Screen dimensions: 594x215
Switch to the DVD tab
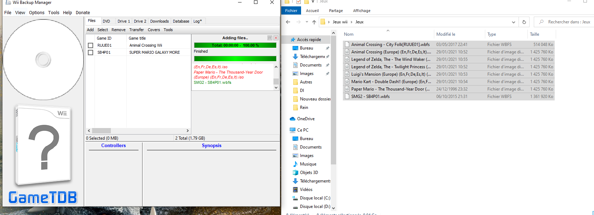(107, 21)
